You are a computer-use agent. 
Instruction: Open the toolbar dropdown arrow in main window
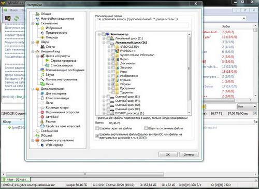tap(244, 18)
